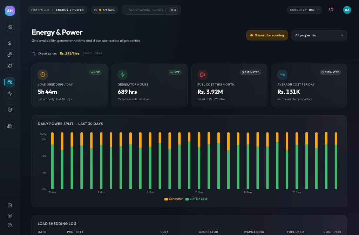359x235 pixels.
Task: Expand the All properties dropdown
Action: [x=319, y=35]
